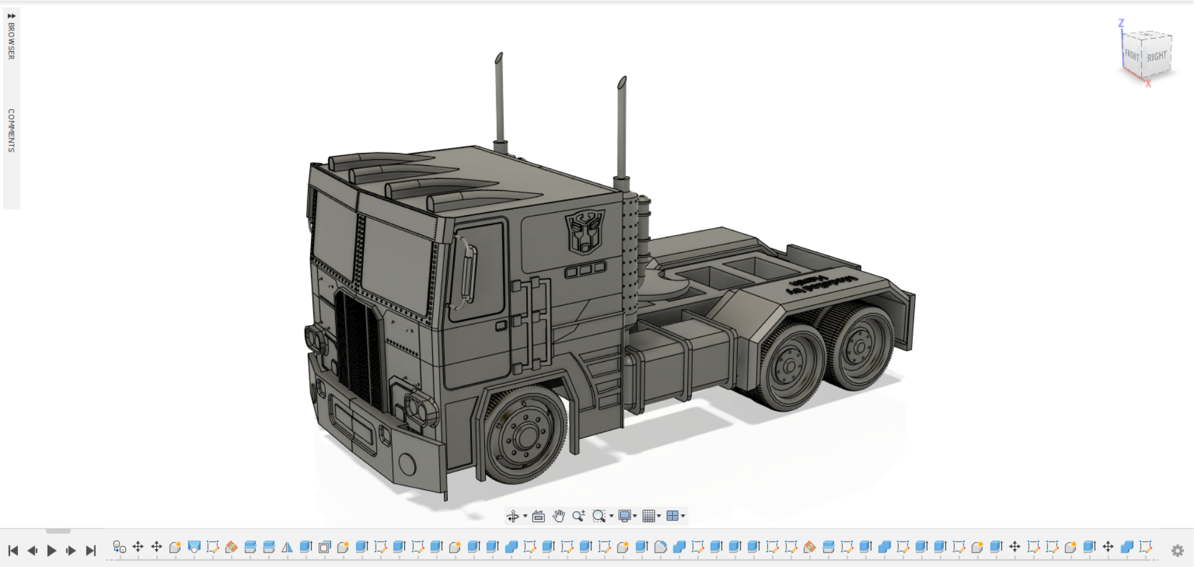This screenshot has width=1194, height=567.
Task: Expand the Browser panel arrows
Action: tap(11, 16)
